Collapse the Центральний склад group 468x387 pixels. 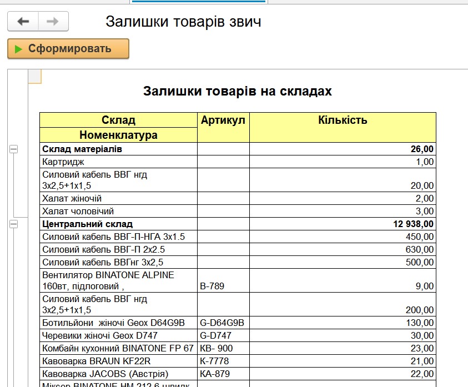(14, 224)
